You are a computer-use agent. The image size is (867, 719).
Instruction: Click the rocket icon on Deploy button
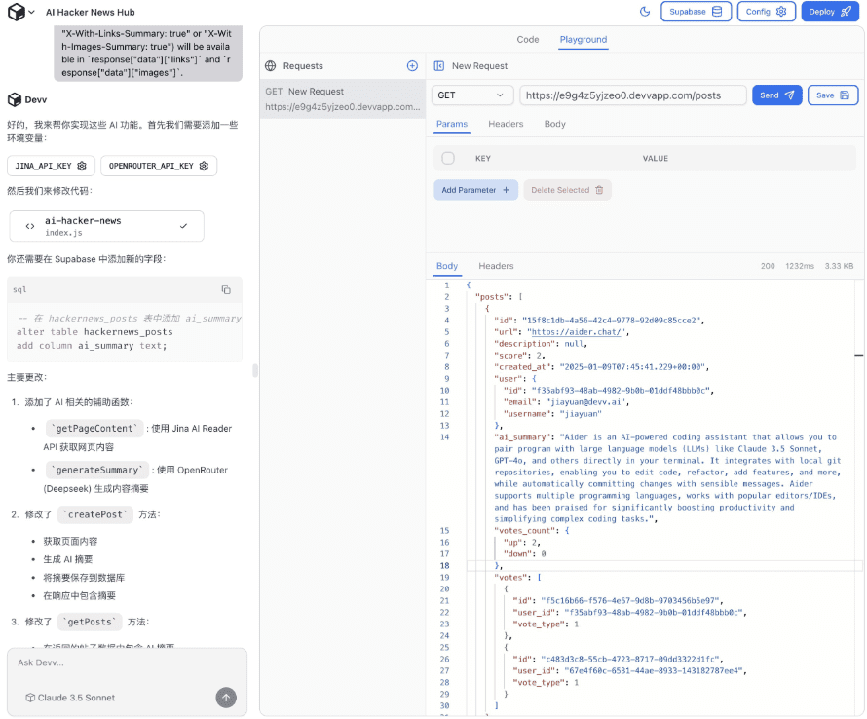[846, 12]
